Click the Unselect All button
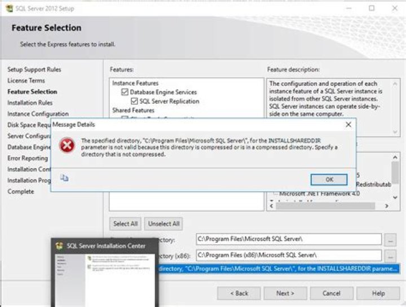Screen dimensions: 406x307 point(164,223)
